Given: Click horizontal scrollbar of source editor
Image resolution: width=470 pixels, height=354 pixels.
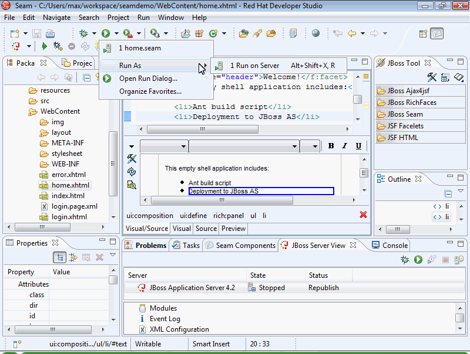Looking at the screenshot, I should click(x=244, y=129).
